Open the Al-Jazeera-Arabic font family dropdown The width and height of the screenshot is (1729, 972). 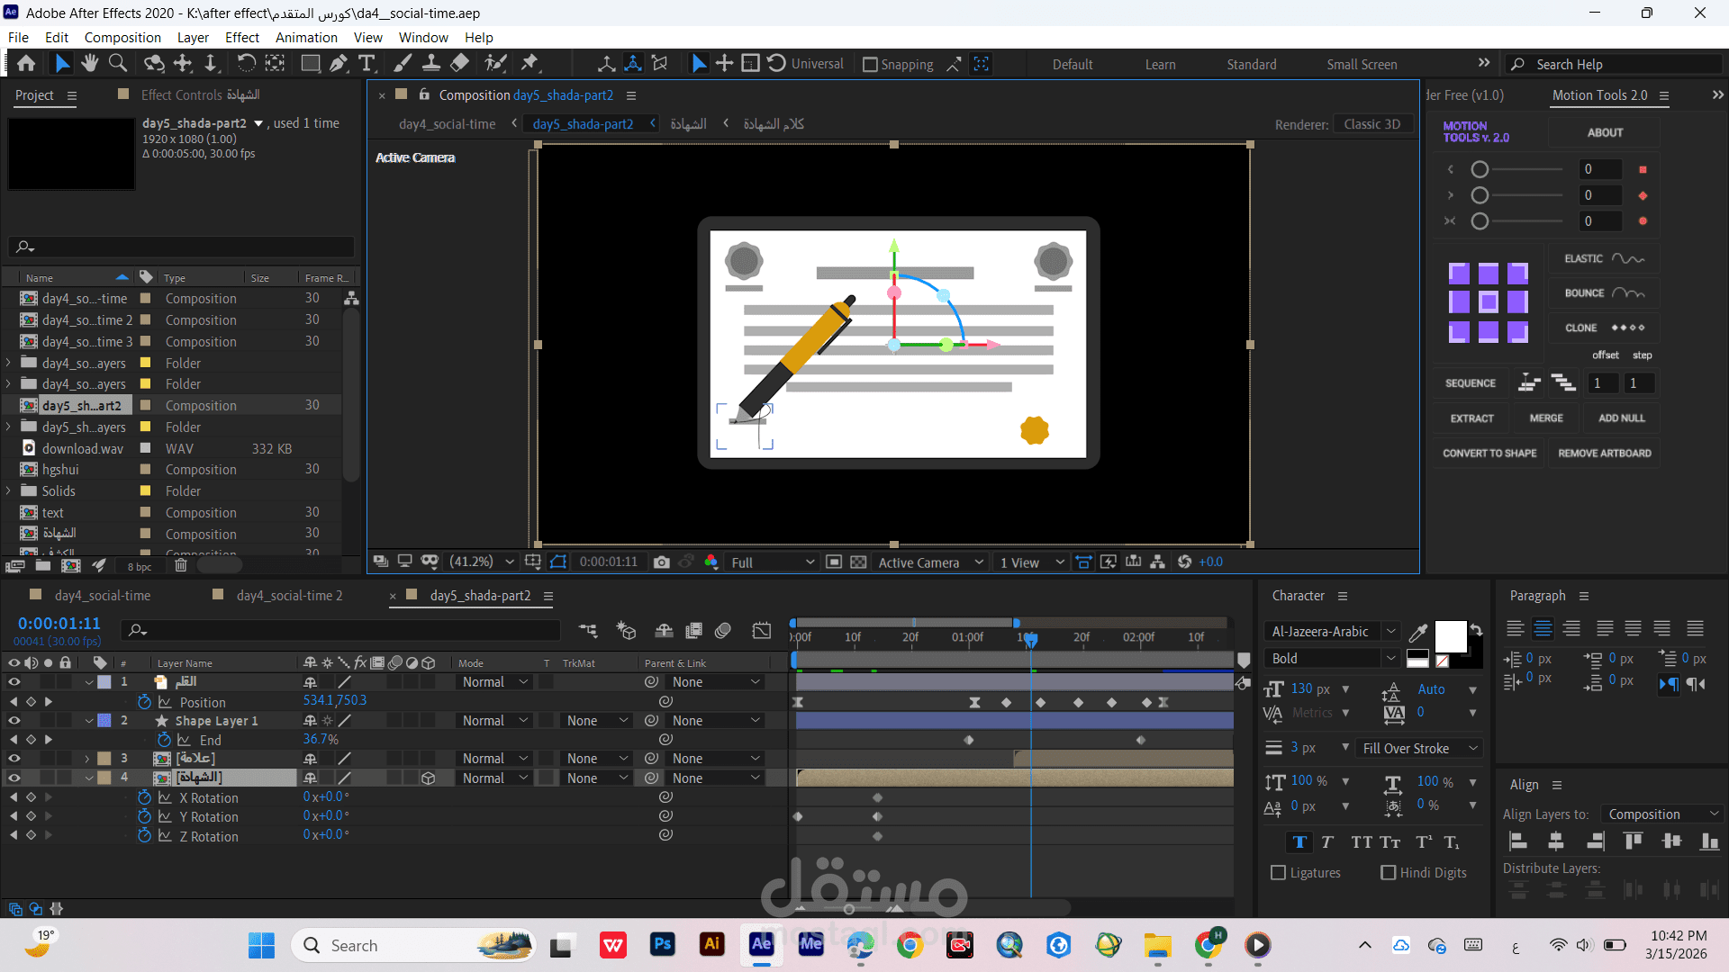pos(1390,631)
